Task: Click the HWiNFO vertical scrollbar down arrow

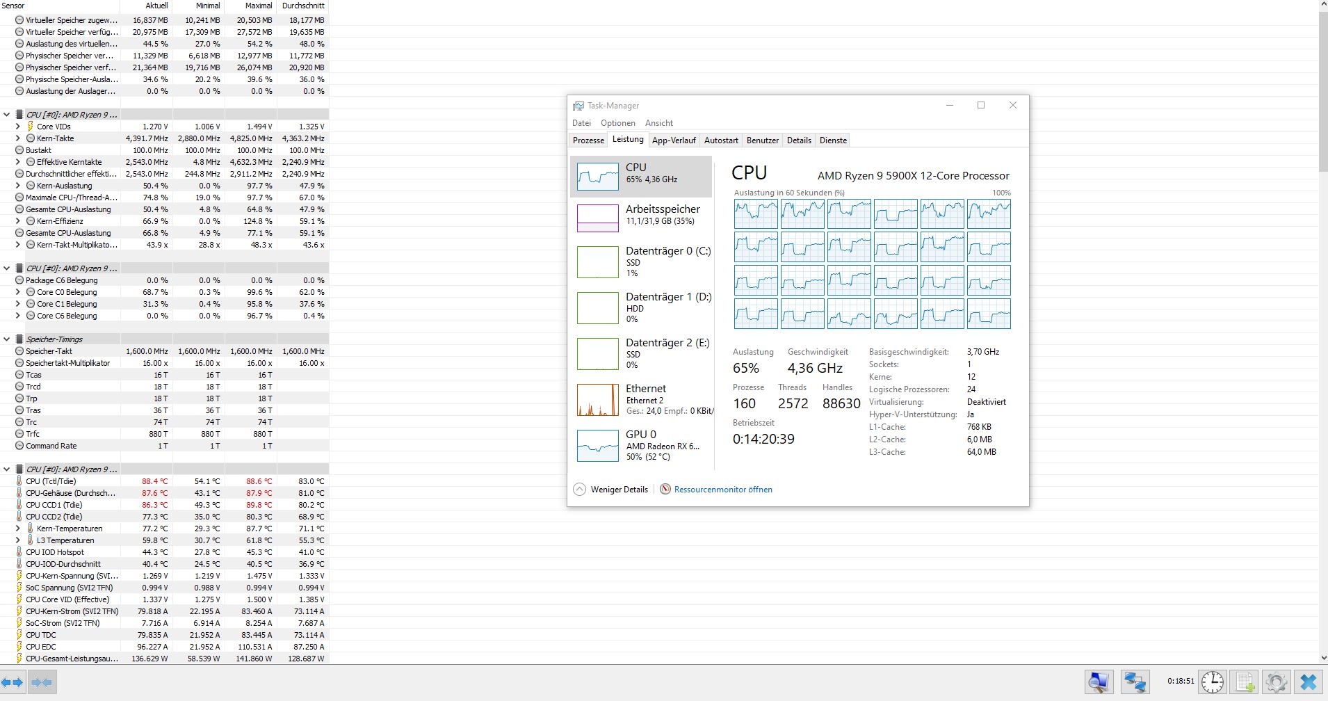Action: (1322, 657)
